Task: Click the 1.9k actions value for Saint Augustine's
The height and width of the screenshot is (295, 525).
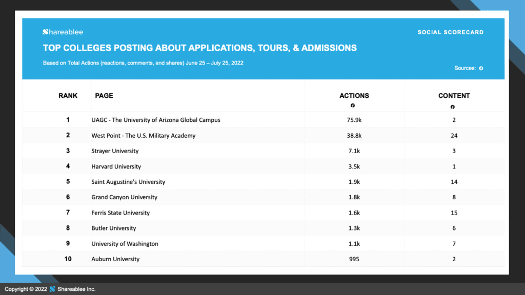Action: (x=354, y=182)
